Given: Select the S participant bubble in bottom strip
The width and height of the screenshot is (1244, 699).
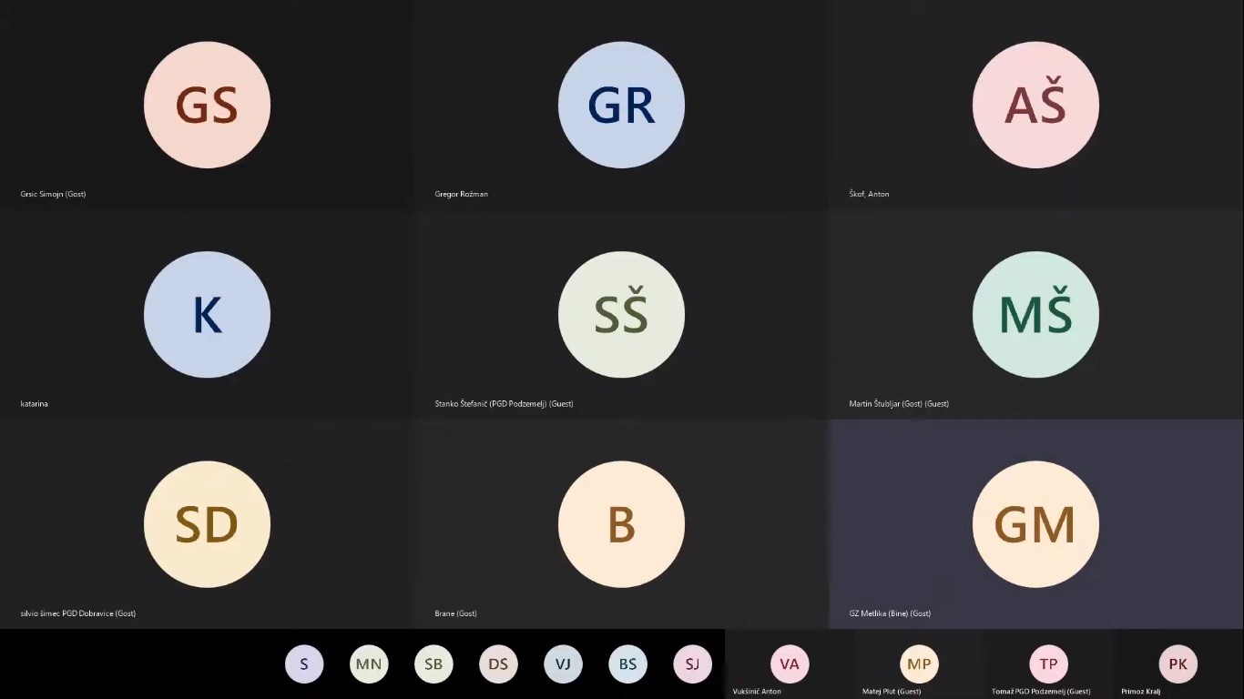Looking at the screenshot, I should (x=304, y=664).
